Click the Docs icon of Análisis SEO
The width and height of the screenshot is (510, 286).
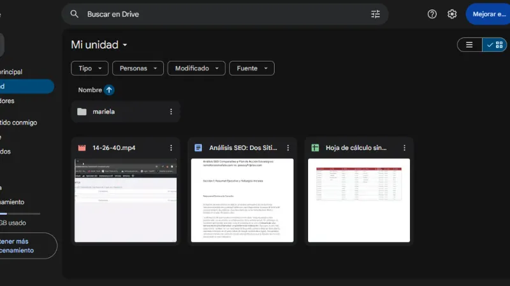198,148
